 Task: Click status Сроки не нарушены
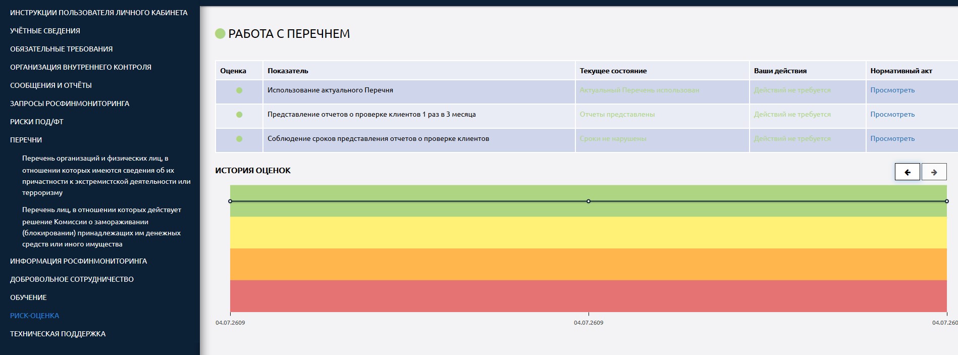(613, 139)
